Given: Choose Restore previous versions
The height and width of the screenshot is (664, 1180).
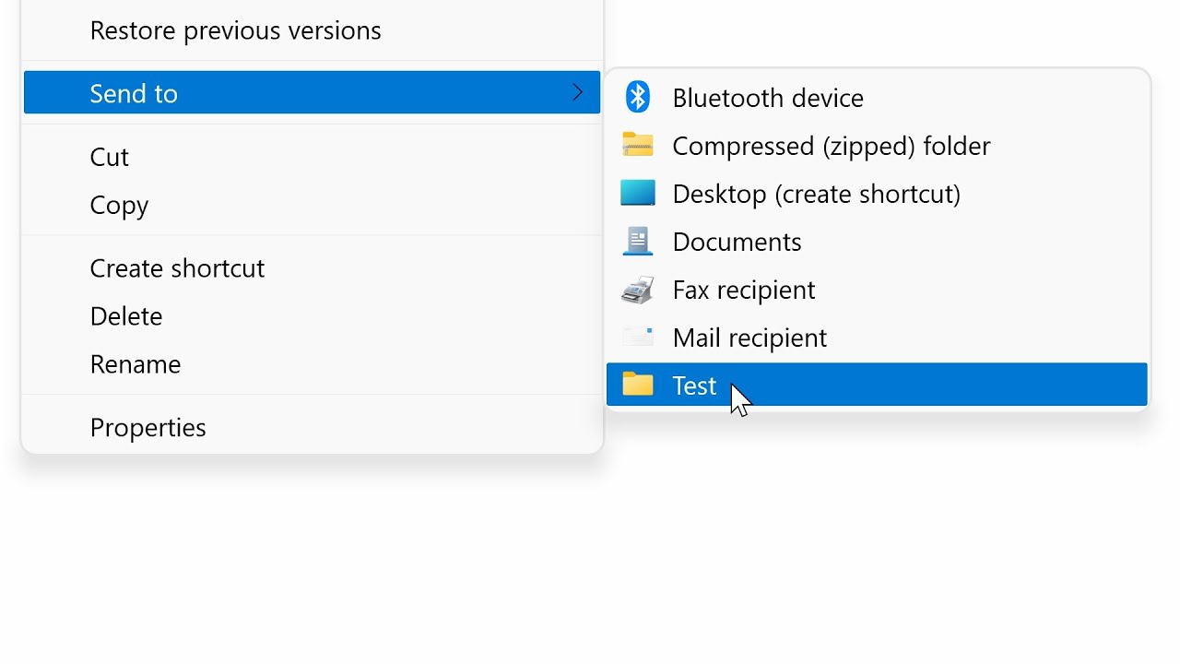Looking at the screenshot, I should point(312,30).
